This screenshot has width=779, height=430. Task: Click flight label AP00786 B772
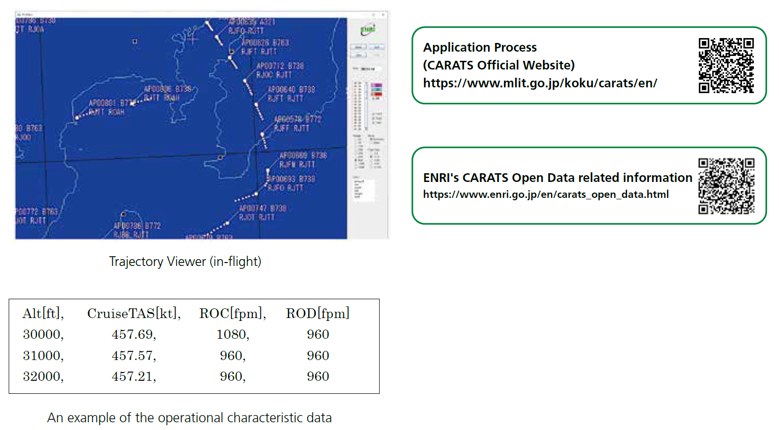click(137, 225)
